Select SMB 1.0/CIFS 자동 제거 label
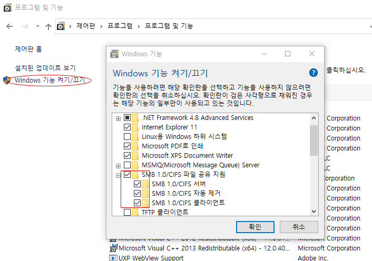This screenshot has width=372, height=261. click(186, 194)
